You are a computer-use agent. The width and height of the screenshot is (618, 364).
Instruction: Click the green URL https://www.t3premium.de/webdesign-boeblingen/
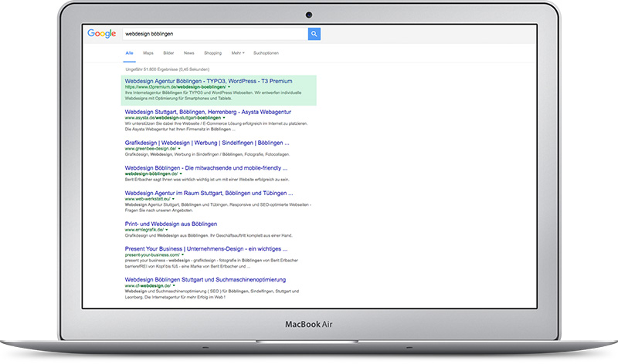175,87
